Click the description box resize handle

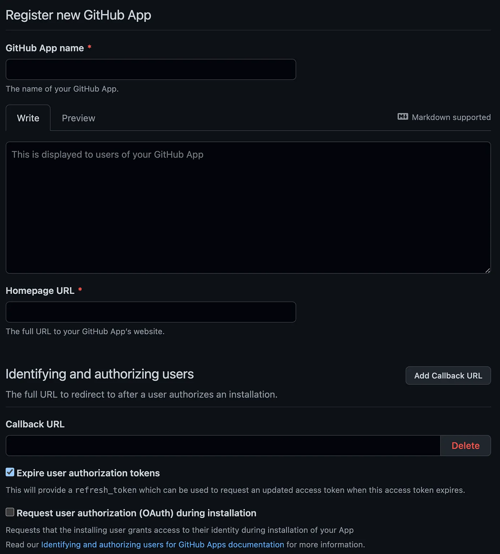pos(487,271)
